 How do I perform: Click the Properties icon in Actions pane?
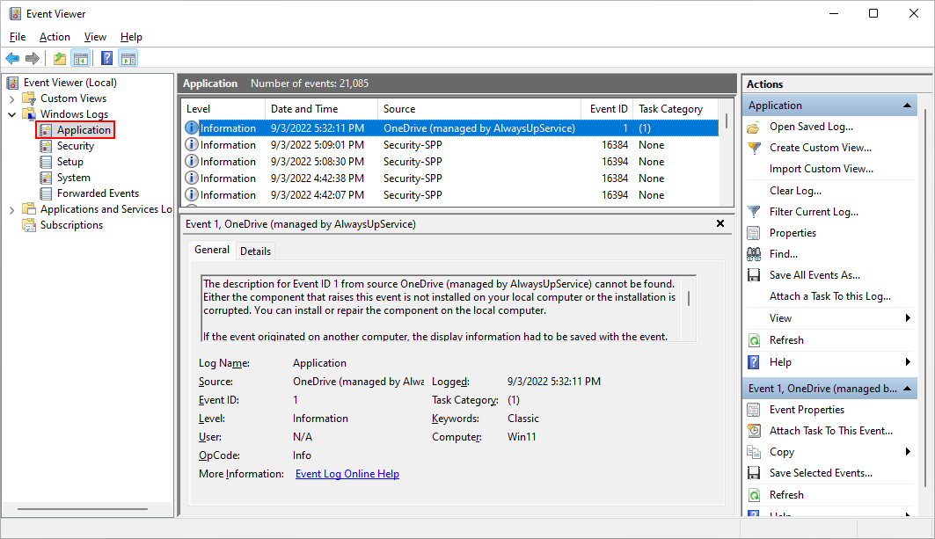754,233
